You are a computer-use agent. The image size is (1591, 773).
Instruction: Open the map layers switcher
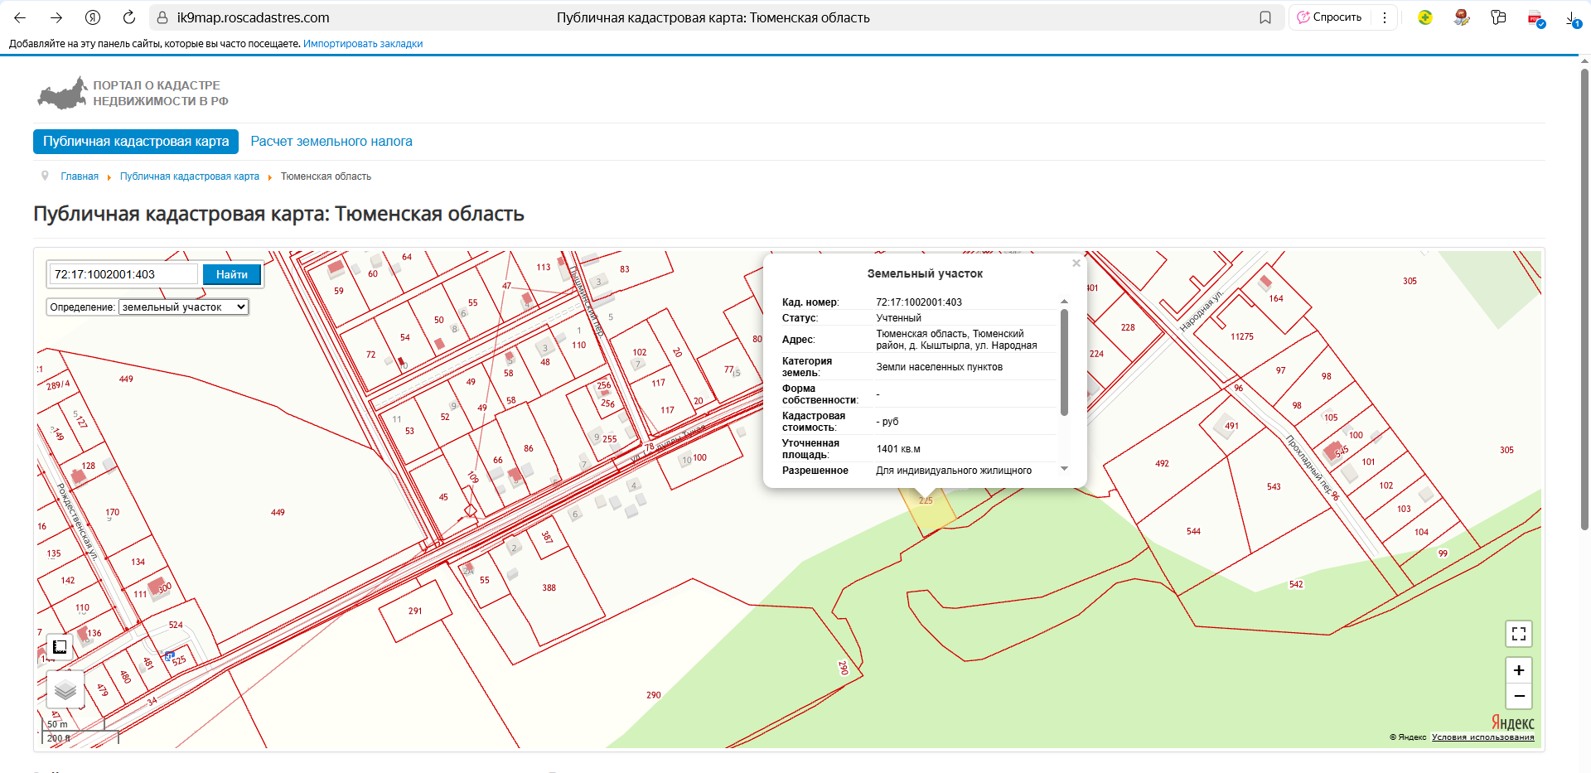point(65,689)
